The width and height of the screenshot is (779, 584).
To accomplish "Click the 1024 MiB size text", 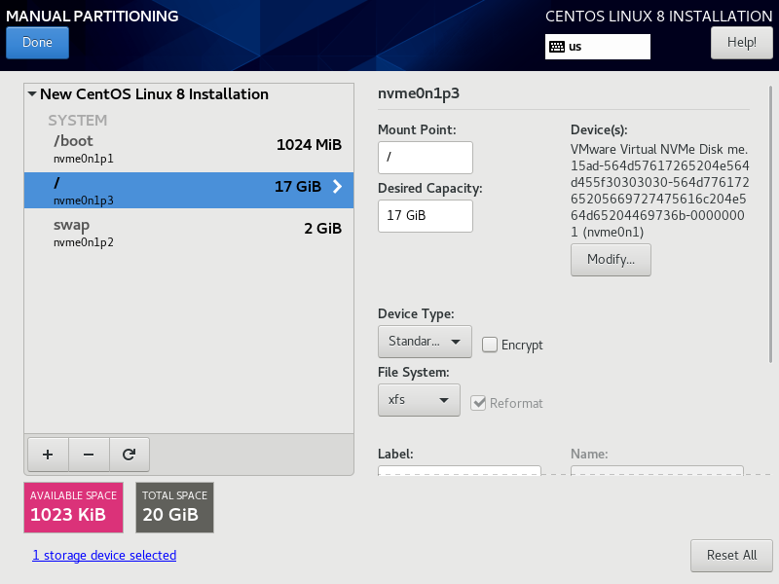I will 309,144.
